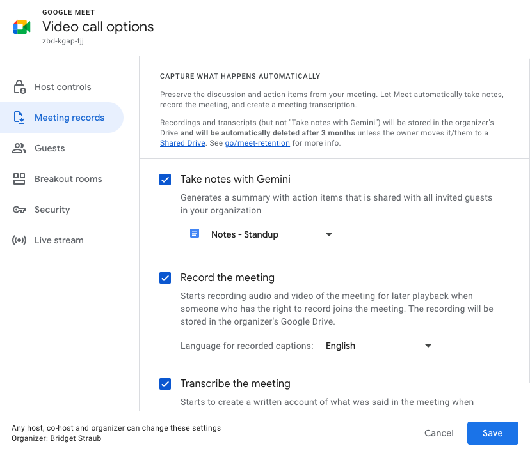530x451 pixels.
Task: Save the video call options
Action: click(492, 433)
